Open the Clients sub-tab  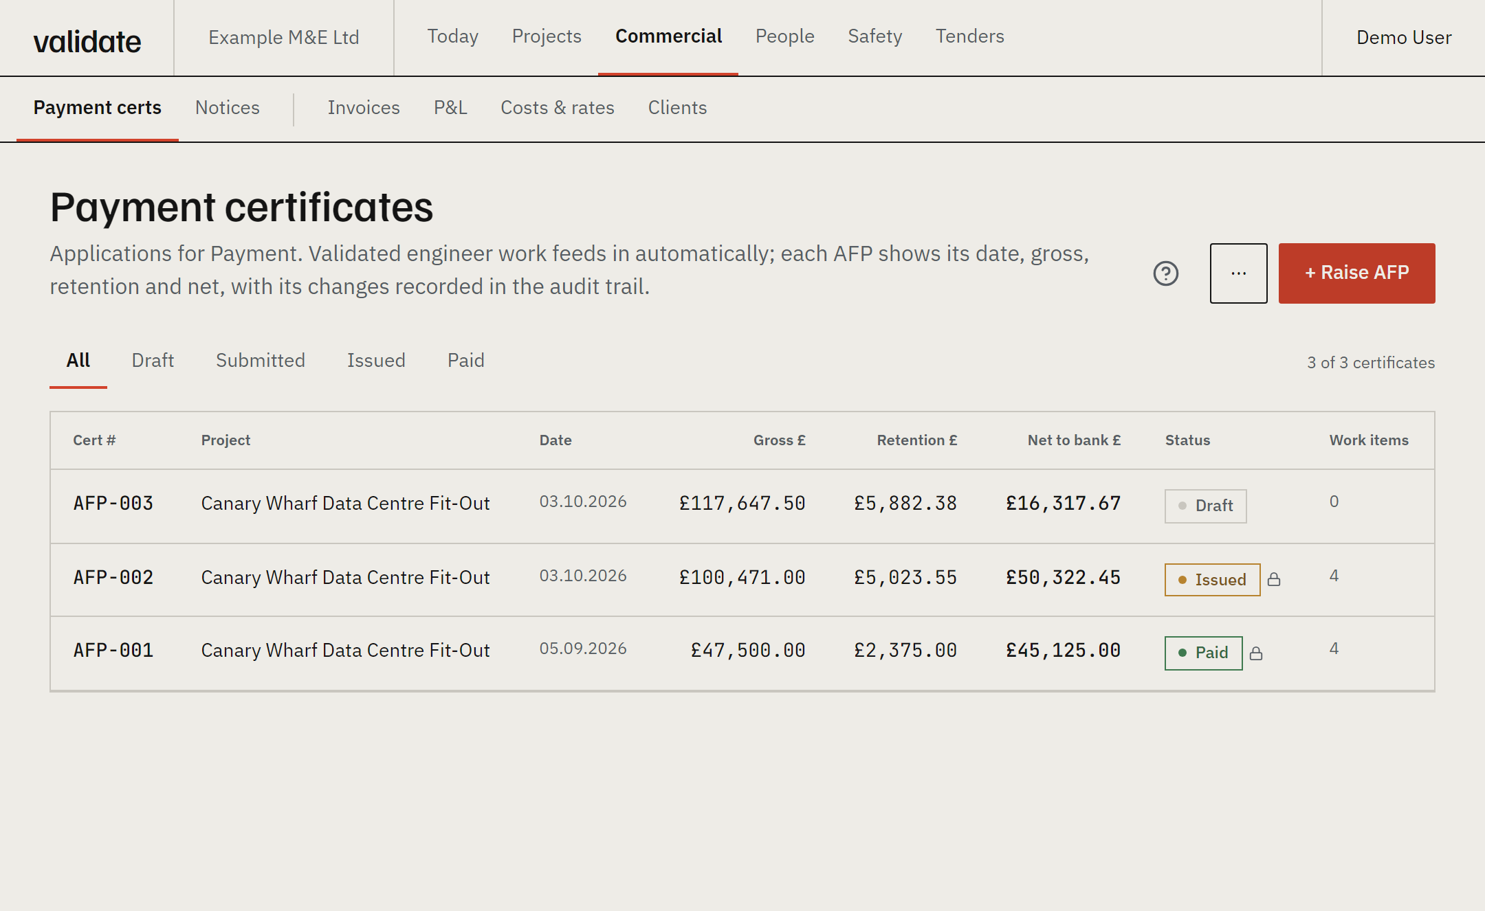677,108
